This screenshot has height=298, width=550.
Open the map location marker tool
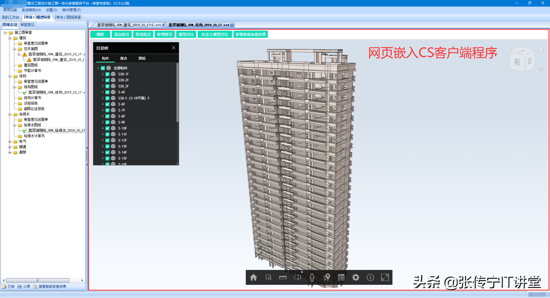tap(327, 277)
